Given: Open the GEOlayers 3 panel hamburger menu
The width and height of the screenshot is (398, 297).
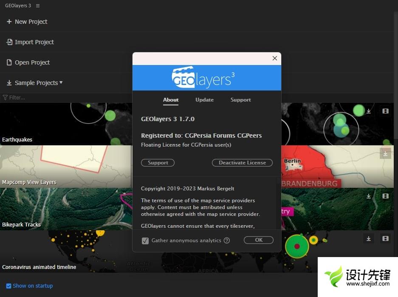Looking at the screenshot, I should pyautogui.click(x=38, y=6).
